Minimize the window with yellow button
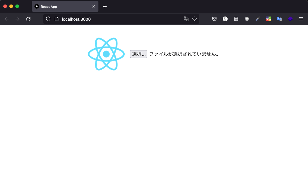308x169 pixels. (11, 7)
